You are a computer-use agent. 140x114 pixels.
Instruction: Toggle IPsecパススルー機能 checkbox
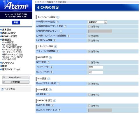pyautogui.click(x=89, y=84)
